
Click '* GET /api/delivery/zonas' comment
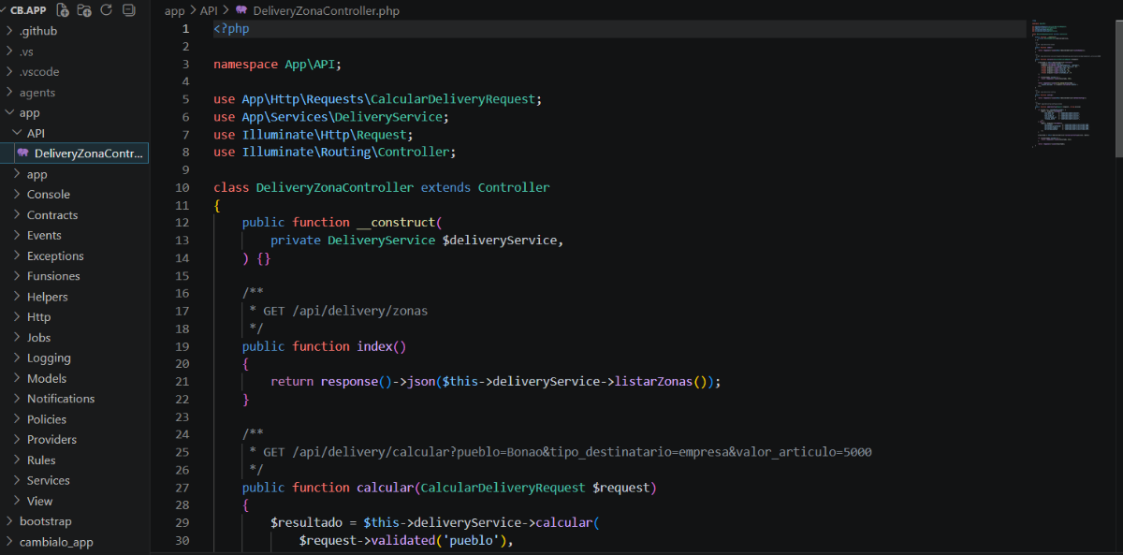coord(339,311)
